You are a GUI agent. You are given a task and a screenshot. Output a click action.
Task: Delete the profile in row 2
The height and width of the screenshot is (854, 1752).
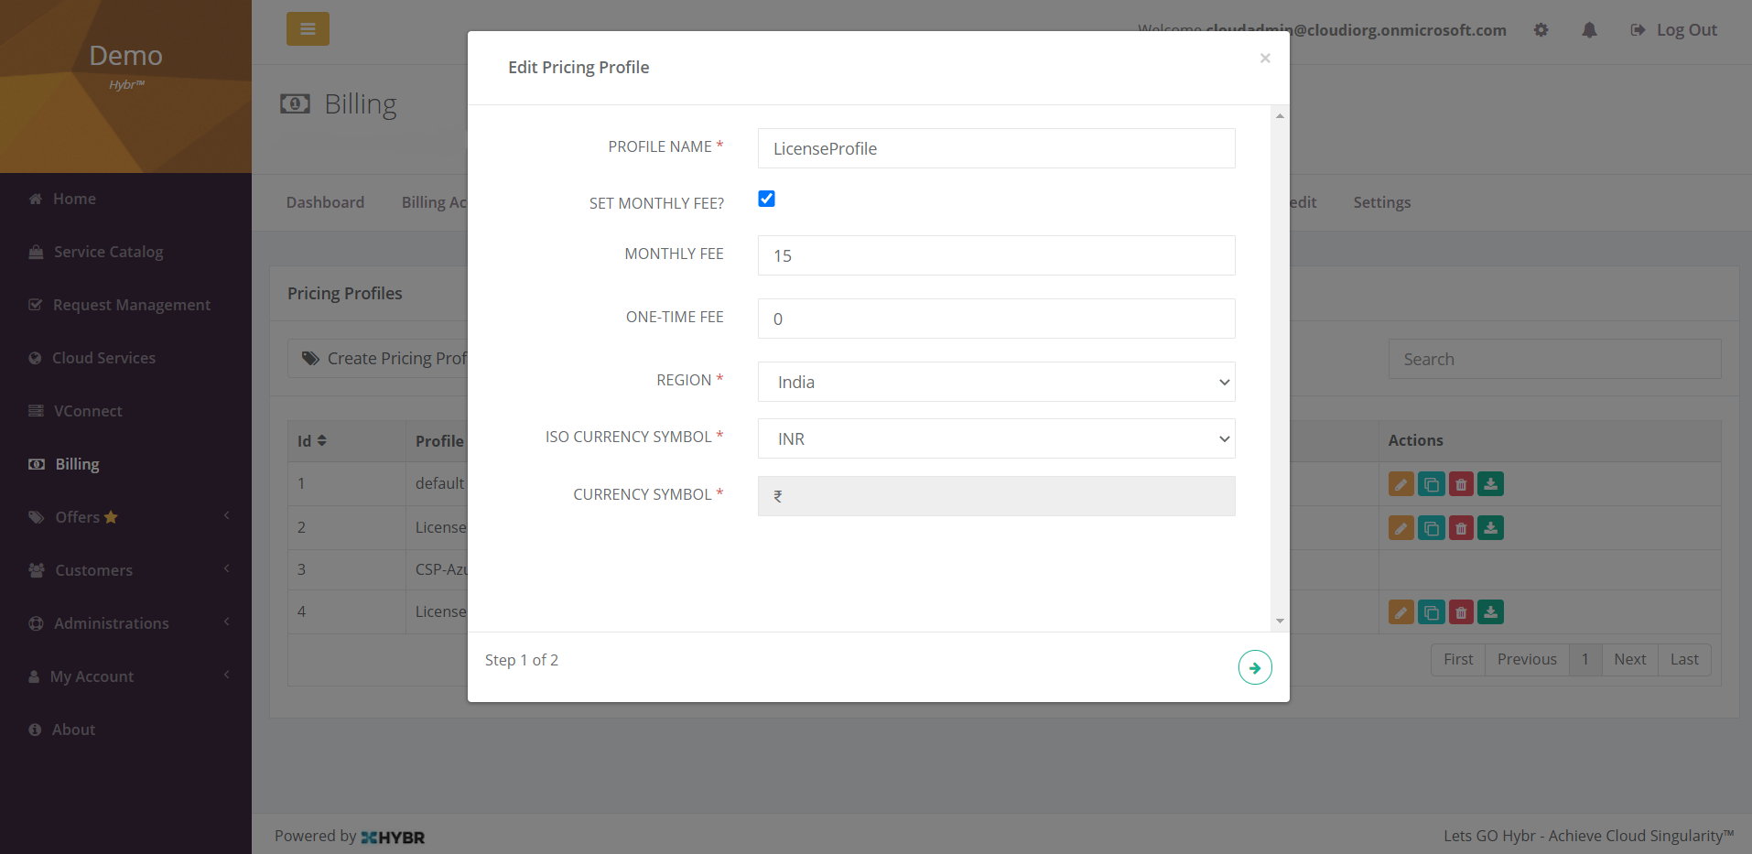1461,528
